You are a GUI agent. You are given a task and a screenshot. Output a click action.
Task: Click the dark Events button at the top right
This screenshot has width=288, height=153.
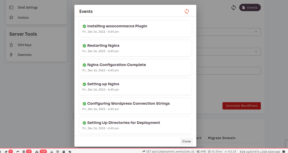pos(250,8)
